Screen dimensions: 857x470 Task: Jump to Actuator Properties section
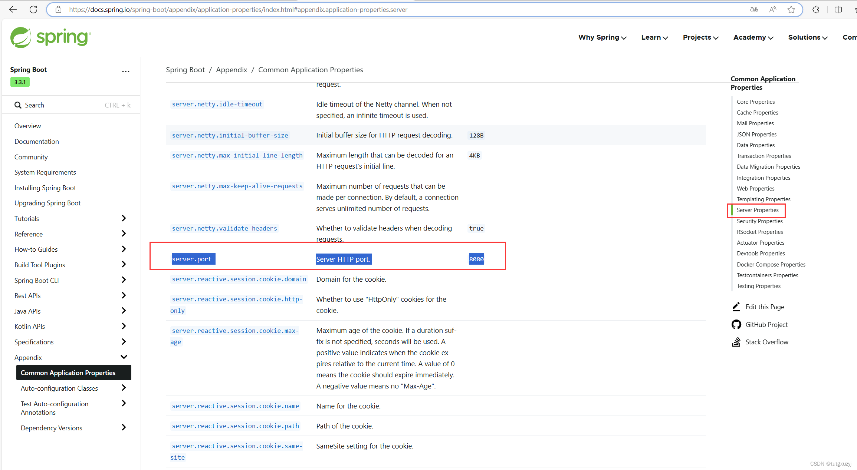[x=761, y=242]
